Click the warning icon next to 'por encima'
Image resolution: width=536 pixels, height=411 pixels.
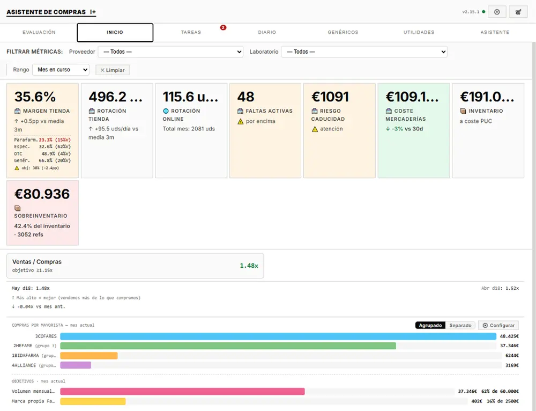pyautogui.click(x=240, y=121)
